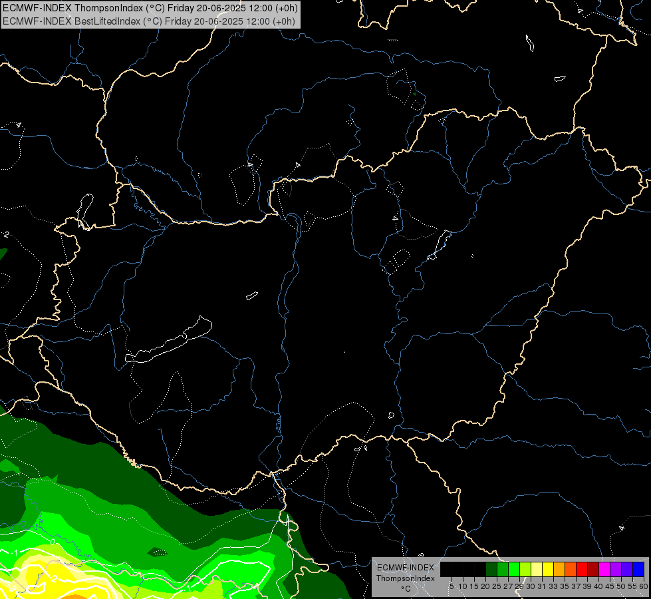This screenshot has width=651, height=599.
Task: Click the legend tick value 25
Action: 497,586
